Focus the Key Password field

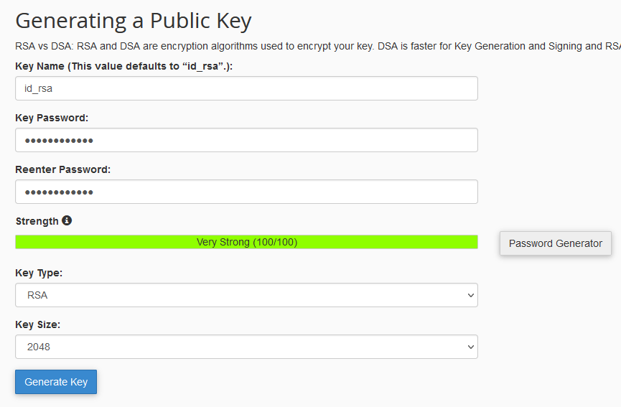pyautogui.click(x=246, y=140)
